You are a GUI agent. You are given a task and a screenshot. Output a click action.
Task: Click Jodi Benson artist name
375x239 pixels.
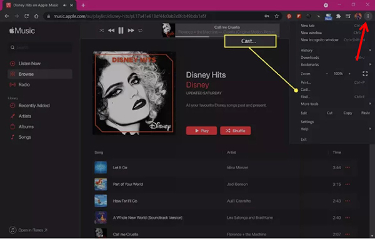(237, 184)
